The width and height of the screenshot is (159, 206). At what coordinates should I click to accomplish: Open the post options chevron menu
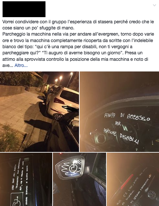154,5
